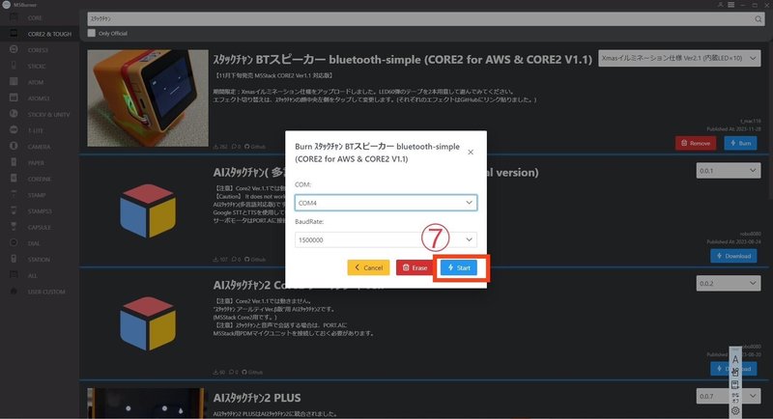Click the CORE2 & TOUGH device icon
This screenshot has height=419, width=773.
(x=14, y=34)
